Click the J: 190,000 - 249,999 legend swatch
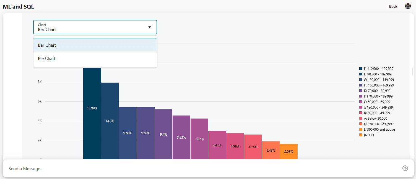The height and width of the screenshot is (179, 416). 361,107
